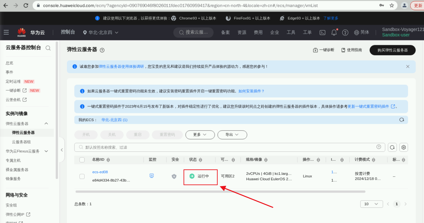This screenshot has height=223, width=424.
Task: Click 更新一键式重置密码插件 link
Action: tap(368, 107)
